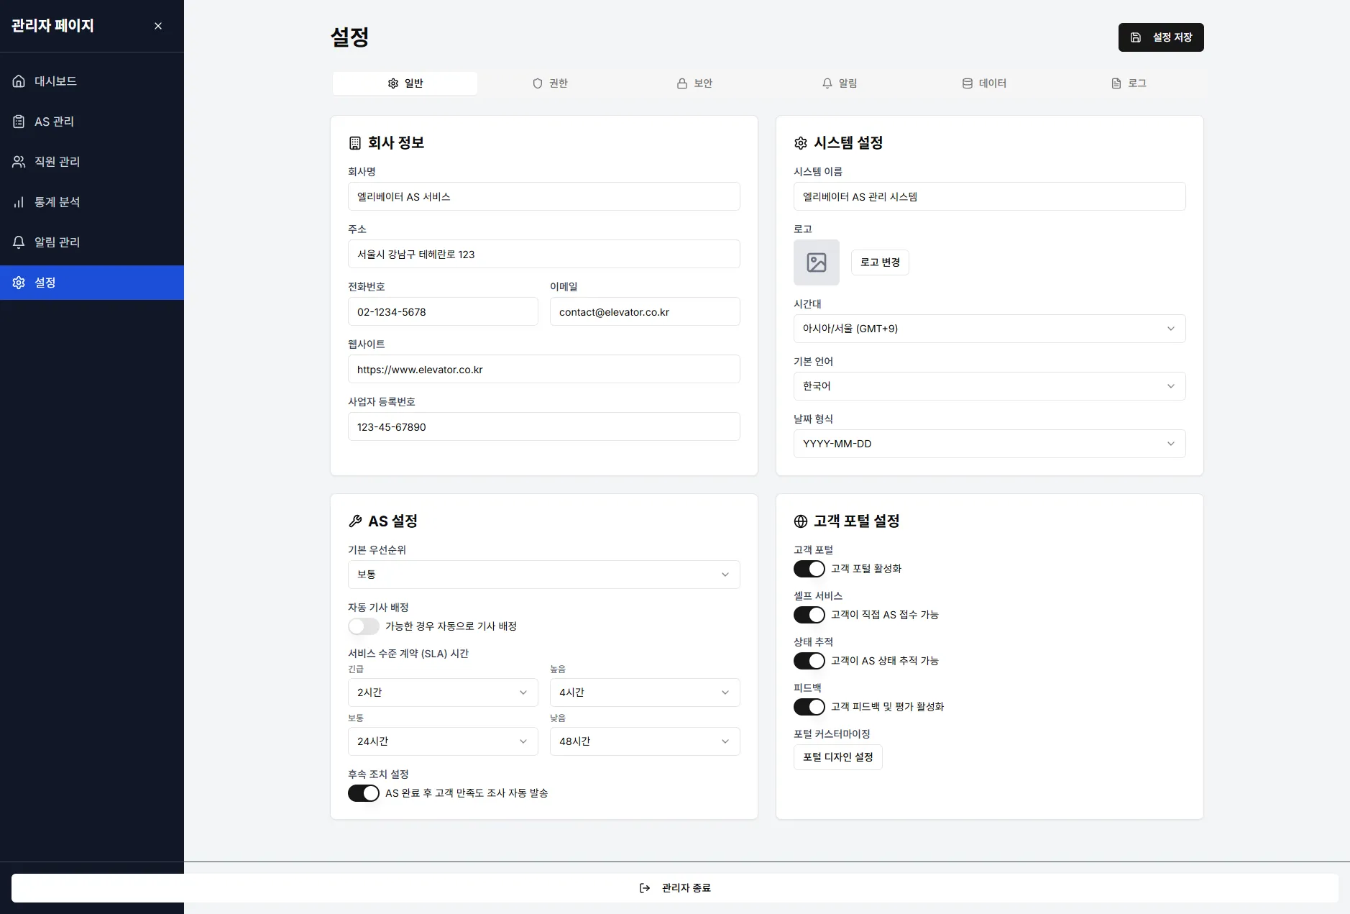Click the 시스템 이름 input field
The image size is (1350, 914).
point(990,196)
